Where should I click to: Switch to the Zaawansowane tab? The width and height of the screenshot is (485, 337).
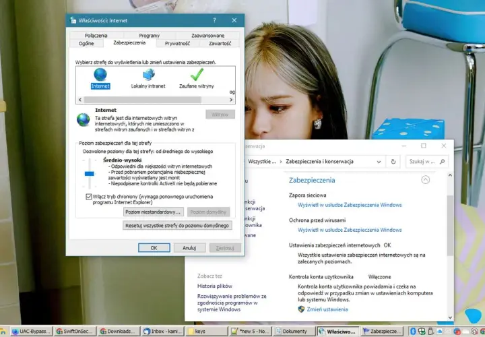click(x=208, y=35)
